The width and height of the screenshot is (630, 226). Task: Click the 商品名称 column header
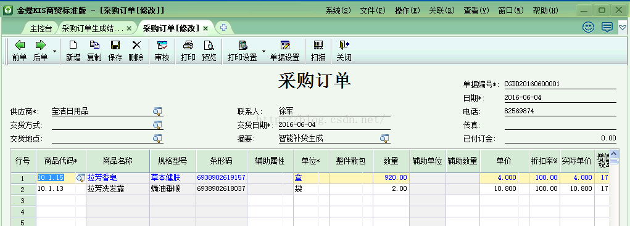tap(118, 161)
